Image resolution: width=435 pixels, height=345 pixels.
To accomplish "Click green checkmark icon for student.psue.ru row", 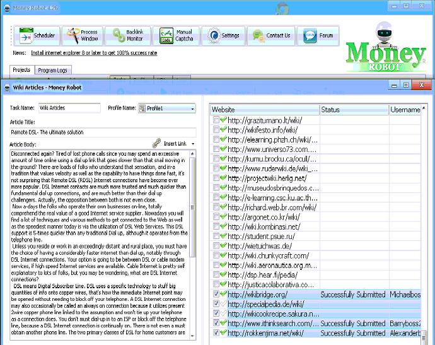I will (x=223, y=236).
